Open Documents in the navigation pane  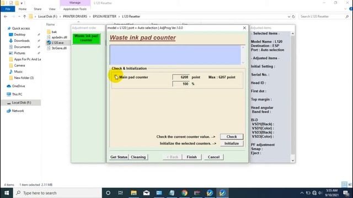tap(22, 47)
